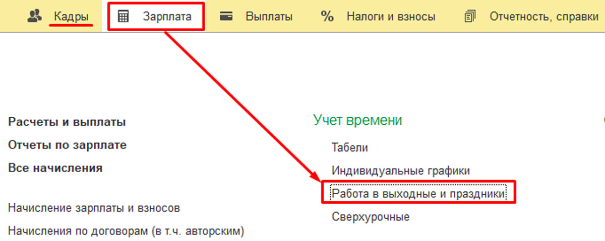Click the people icon beside Кадры

point(34,16)
